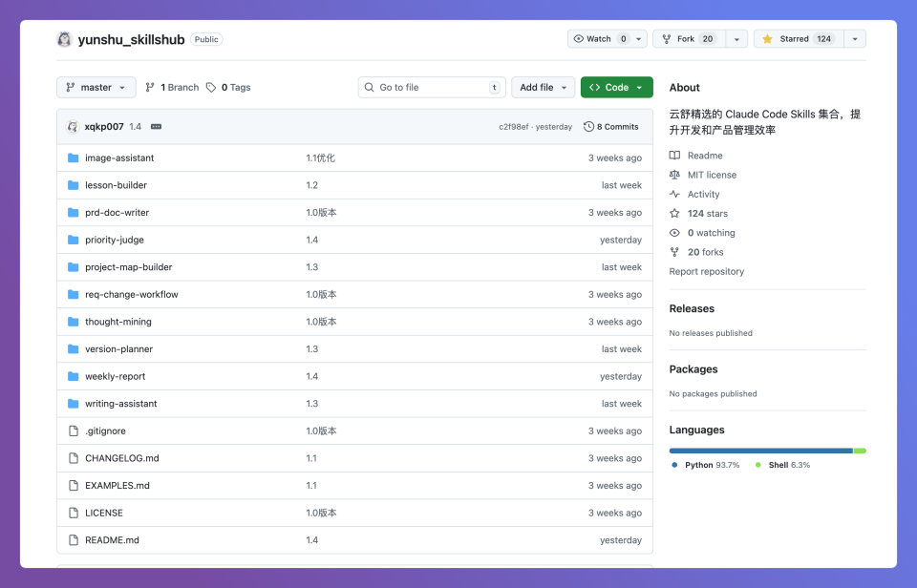Click the weekly-report folder icon

click(x=74, y=376)
